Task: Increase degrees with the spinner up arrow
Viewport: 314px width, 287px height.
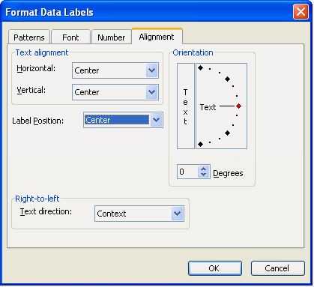Action: pos(203,169)
